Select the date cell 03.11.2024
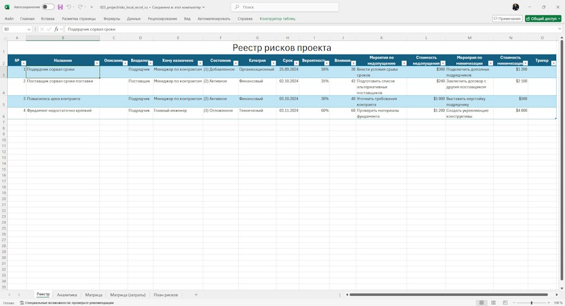 coord(287,113)
